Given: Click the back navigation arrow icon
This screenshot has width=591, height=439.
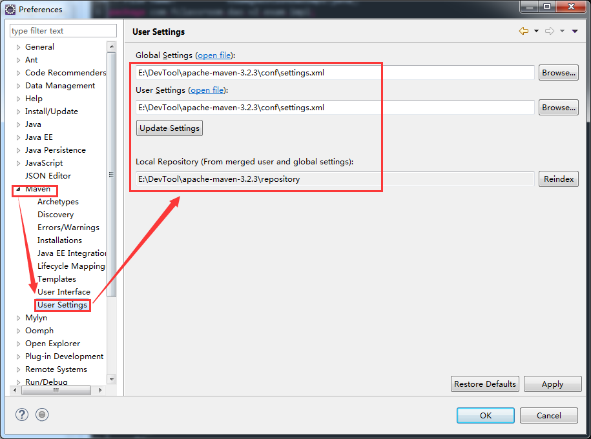Looking at the screenshot, I should [x=524, y=31].
